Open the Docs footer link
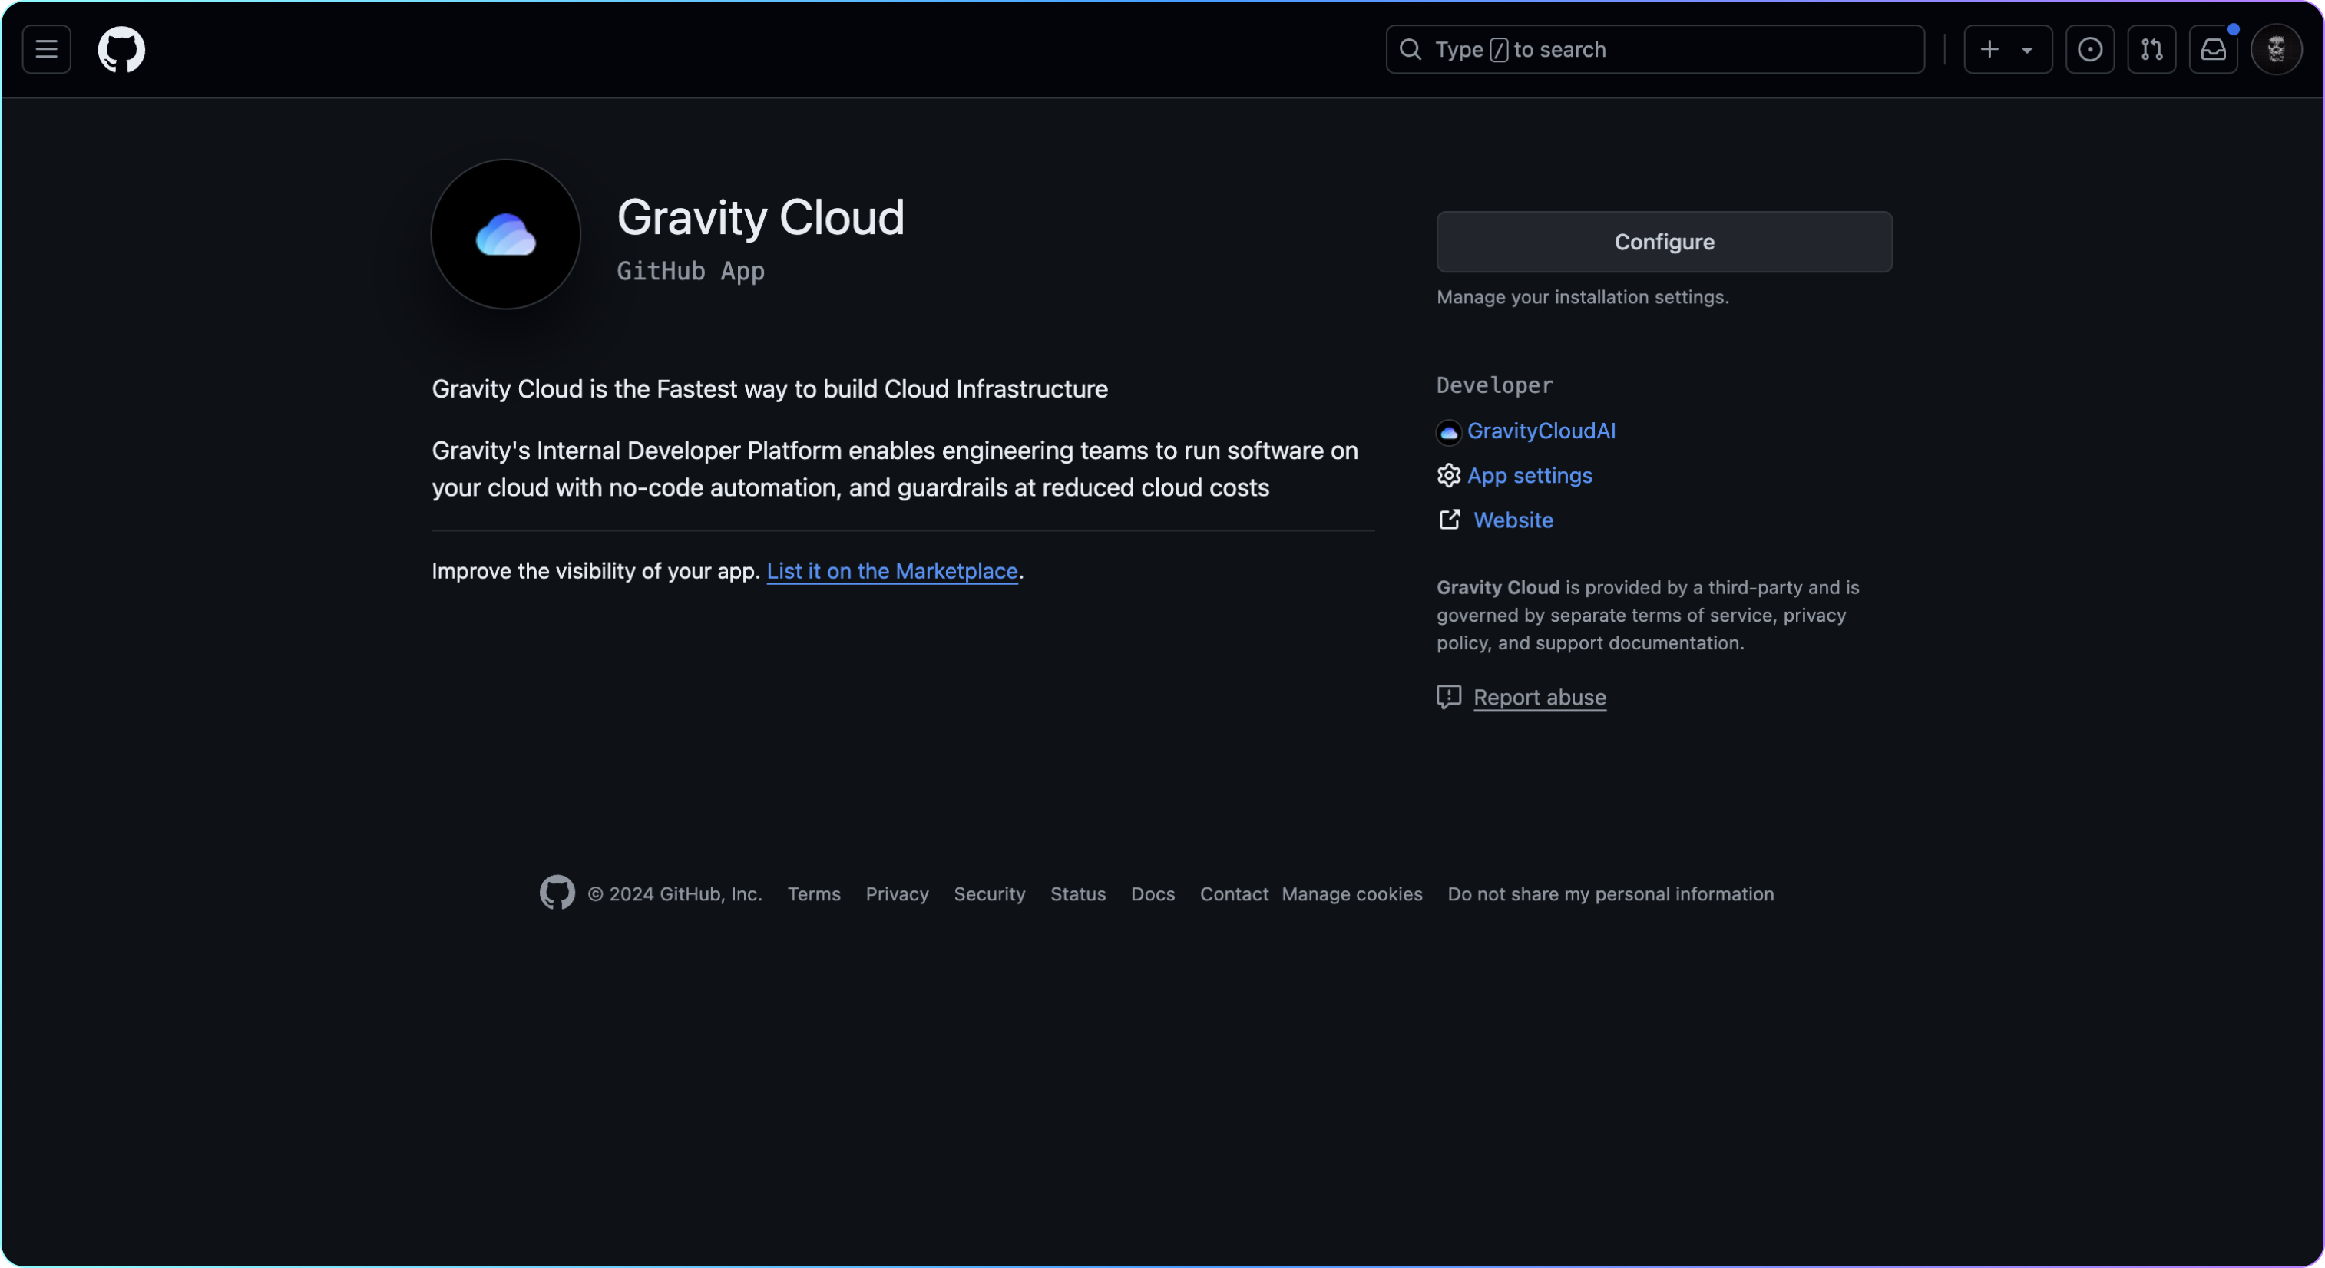The width and height of the screenshot is (2325, 1268). click(x=1153, y=894)
